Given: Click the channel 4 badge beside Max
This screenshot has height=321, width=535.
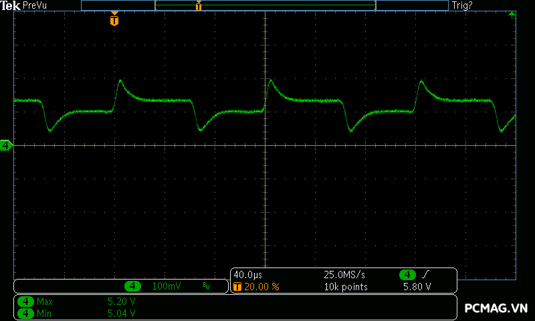Looking at the screenshot, I should (x=26, y=302).
